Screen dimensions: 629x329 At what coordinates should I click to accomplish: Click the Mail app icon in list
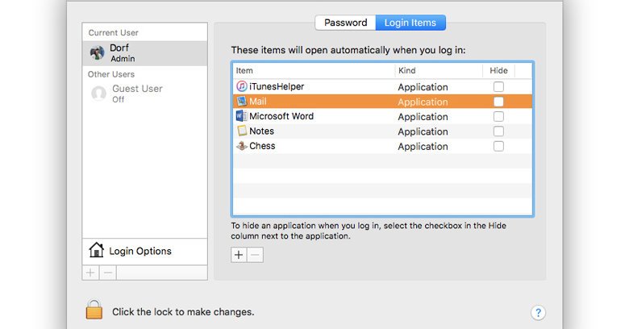tap(241, 101)
